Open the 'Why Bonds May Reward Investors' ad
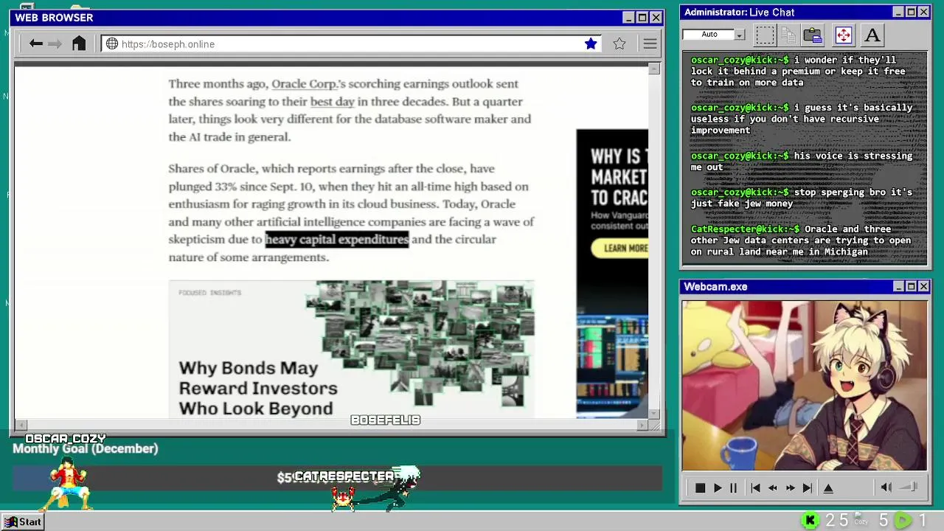Image resolution: width=944 pixels, height=531 pixels. click(x=351, y=348)
